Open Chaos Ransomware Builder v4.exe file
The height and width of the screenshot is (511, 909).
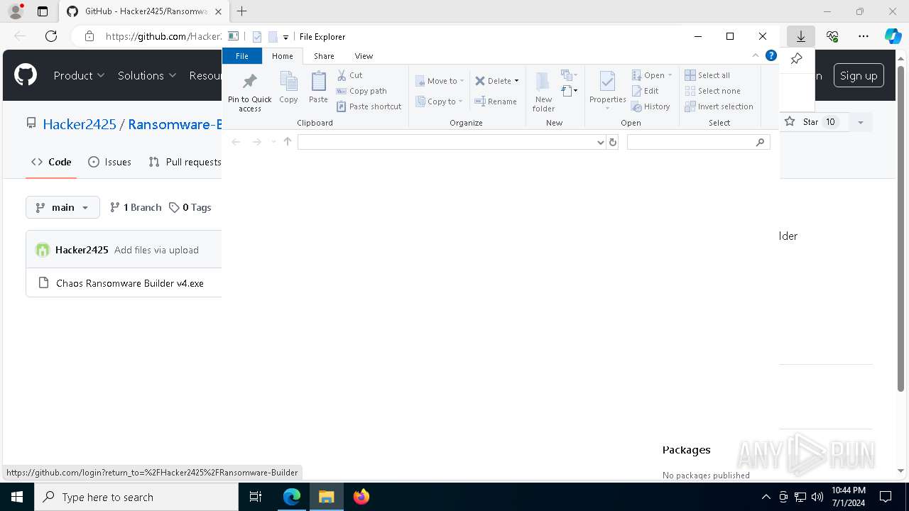click(x=130, y=283)
